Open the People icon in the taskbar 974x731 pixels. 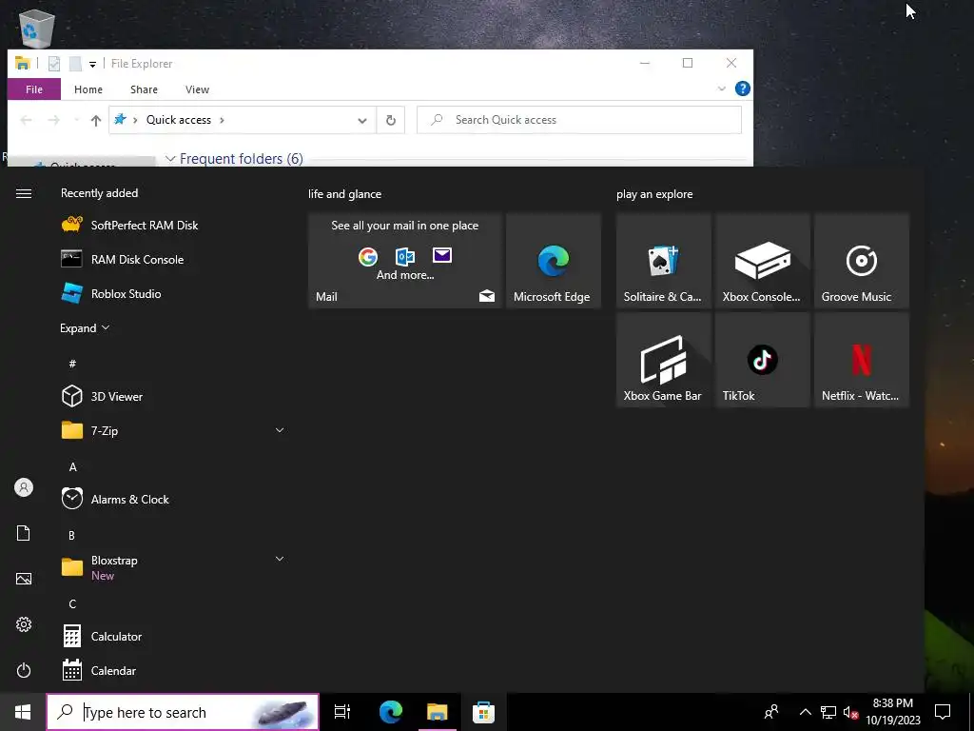coord(771,712)
